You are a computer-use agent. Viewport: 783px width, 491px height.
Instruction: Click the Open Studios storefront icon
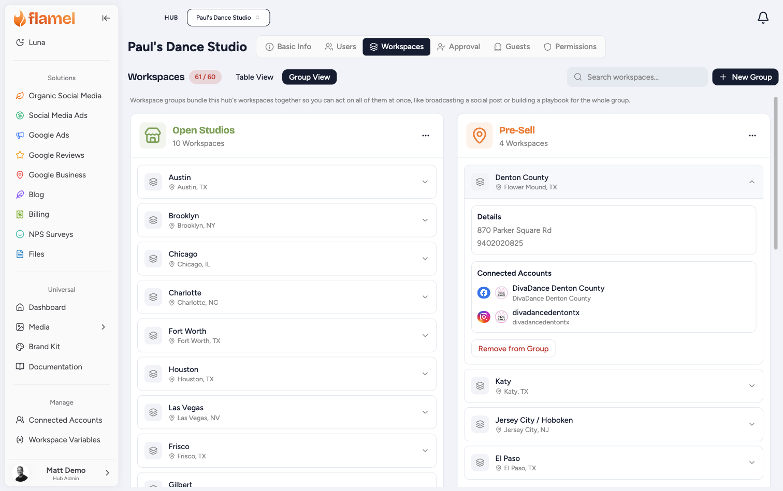[x=153, y=136]
